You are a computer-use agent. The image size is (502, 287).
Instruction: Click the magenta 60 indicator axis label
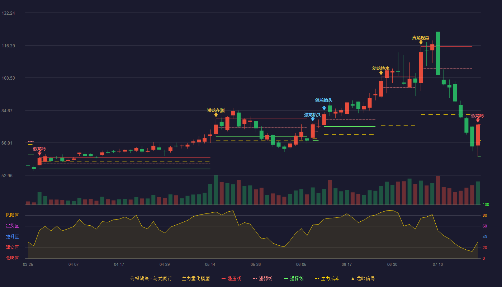tap(485, 226)
